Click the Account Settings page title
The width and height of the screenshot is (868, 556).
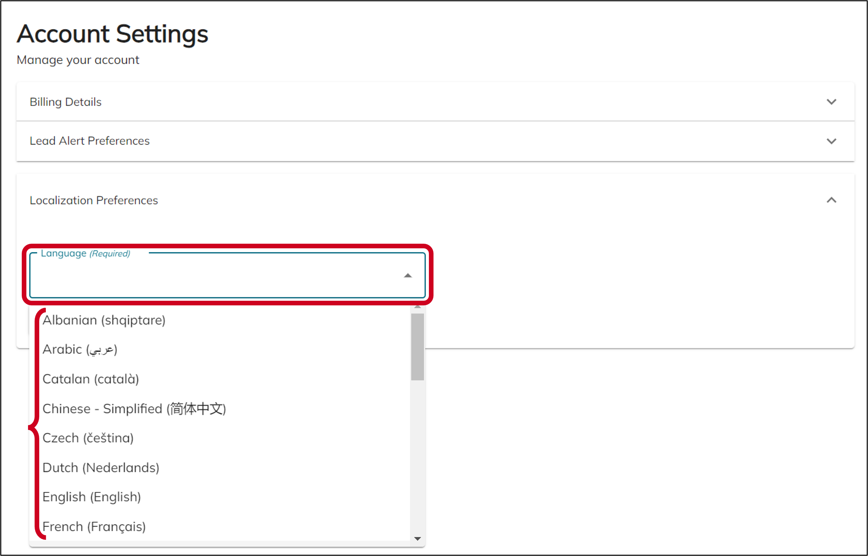pyautogui.click(x=113, y=34)
